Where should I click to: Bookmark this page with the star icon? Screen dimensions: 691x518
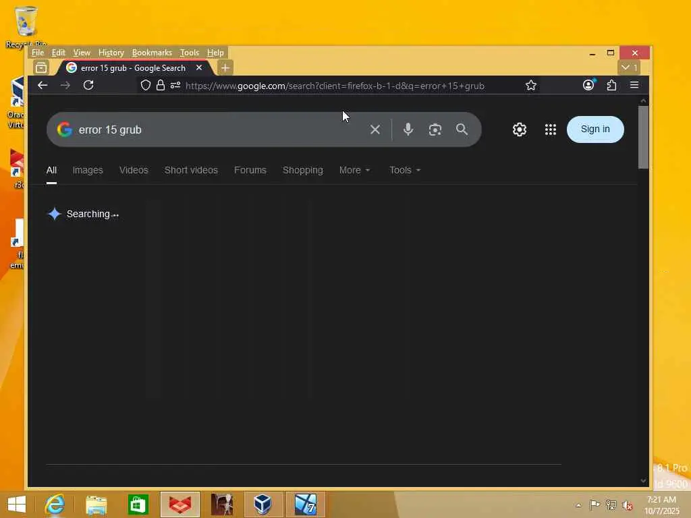click(531, 86)
